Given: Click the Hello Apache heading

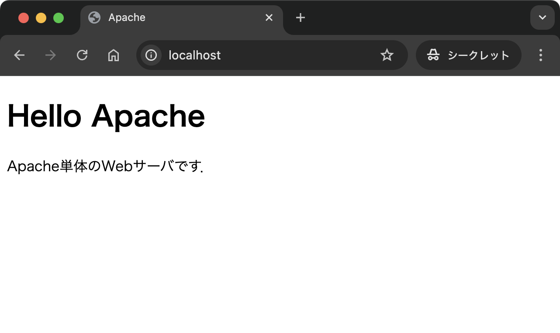Looking at the screenshot, I should pyautogui.click(x=106, y=116).
